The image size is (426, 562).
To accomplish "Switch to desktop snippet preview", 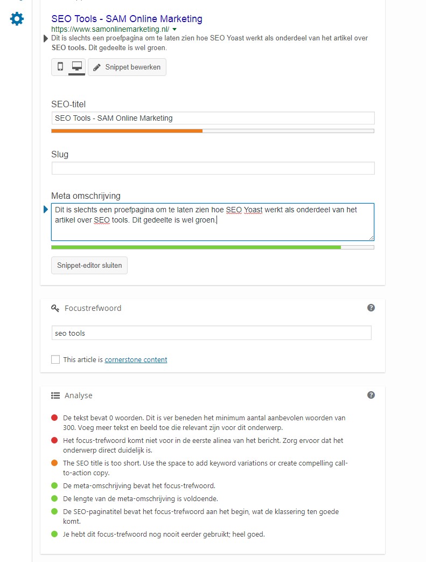I will coord(76,67).
